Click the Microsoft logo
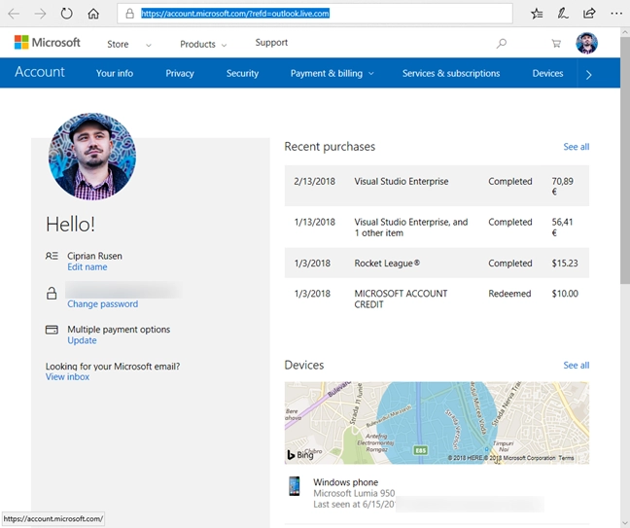This screenshot has width=630, height=528. pos(47,42)
